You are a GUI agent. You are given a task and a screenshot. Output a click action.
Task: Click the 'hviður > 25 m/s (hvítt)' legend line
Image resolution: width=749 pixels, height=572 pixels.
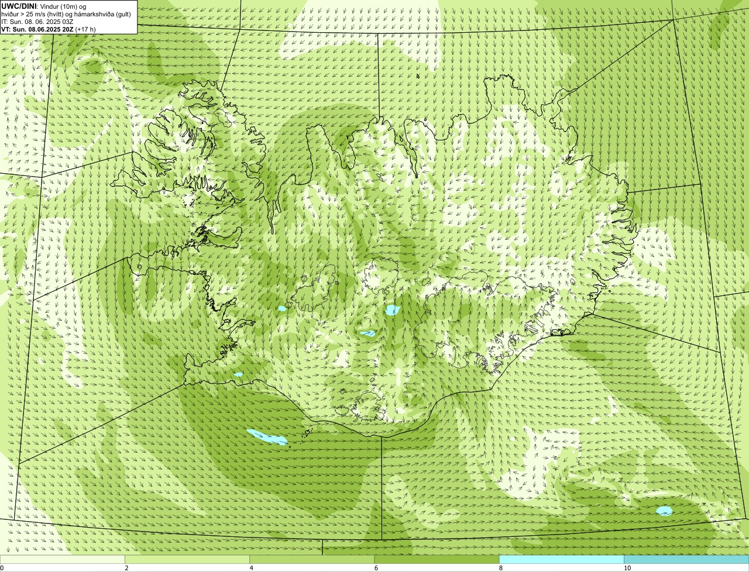point(33,14)
